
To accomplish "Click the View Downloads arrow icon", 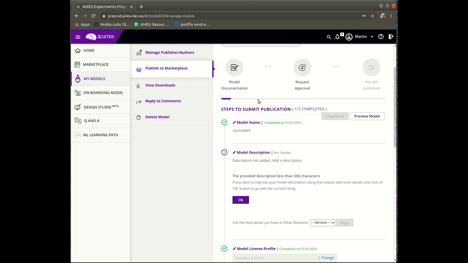I will tap(138, 85).
